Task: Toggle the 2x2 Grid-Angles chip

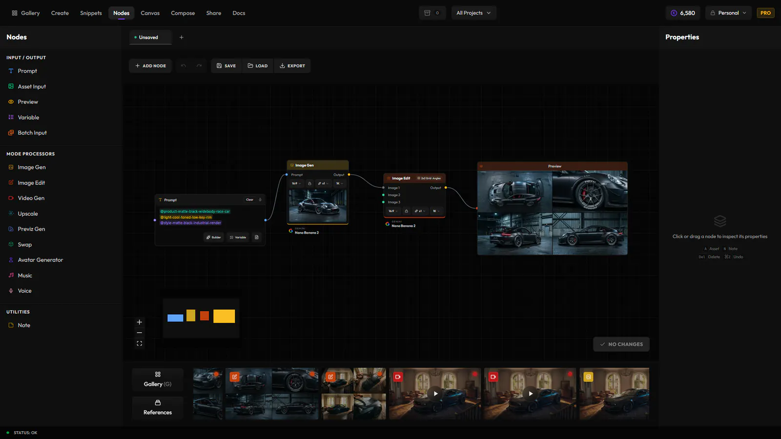Action: 429,179
